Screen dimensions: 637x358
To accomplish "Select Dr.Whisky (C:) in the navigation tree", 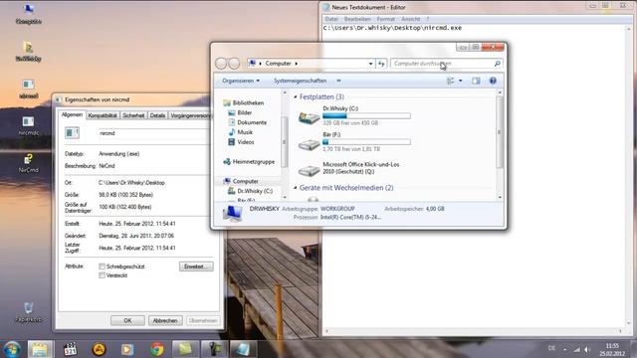I will pos(255,191).
